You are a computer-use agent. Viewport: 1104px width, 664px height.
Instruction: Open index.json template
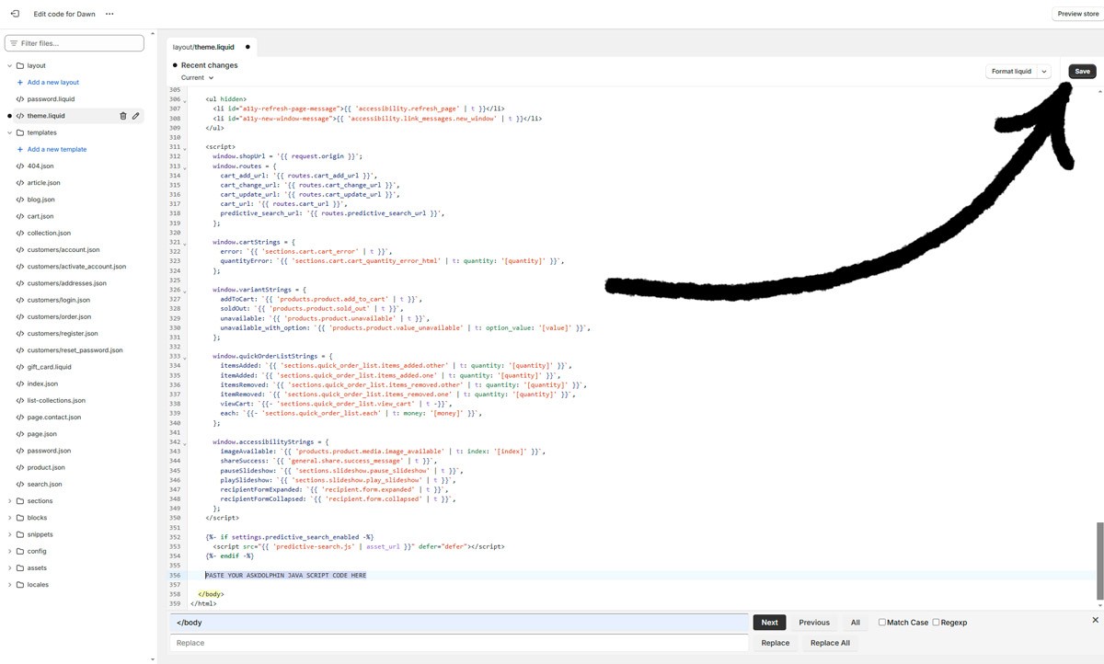click(42, 384)
